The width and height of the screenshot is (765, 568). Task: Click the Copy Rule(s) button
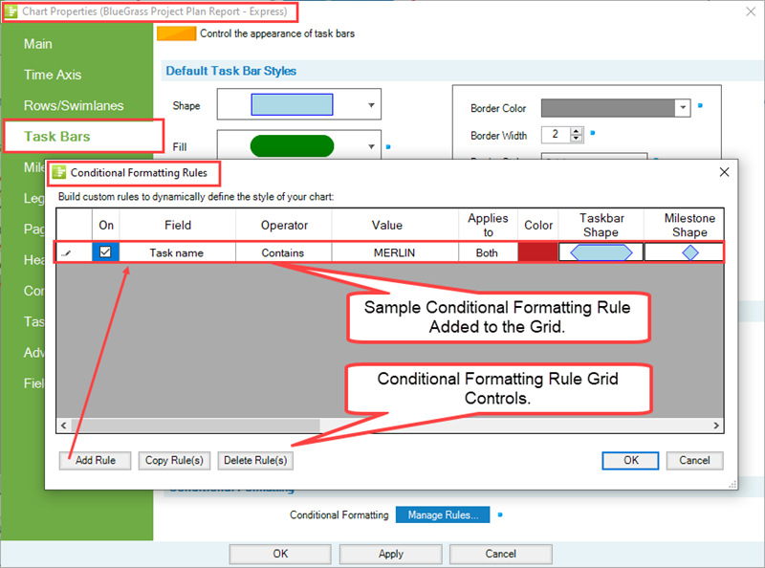point(174,460)
